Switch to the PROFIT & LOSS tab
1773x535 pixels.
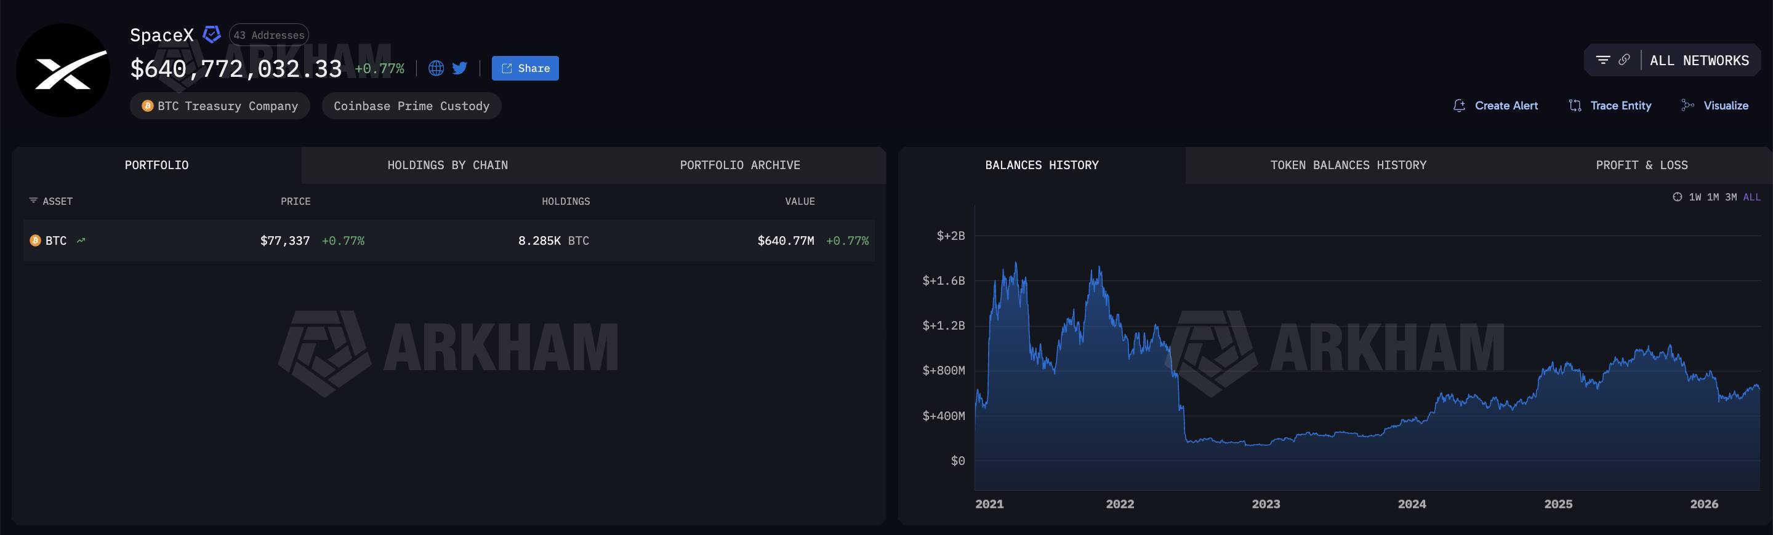1641,165
